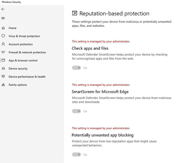
Task: Select Device performance & health item
Action: (x=27, y=77)
